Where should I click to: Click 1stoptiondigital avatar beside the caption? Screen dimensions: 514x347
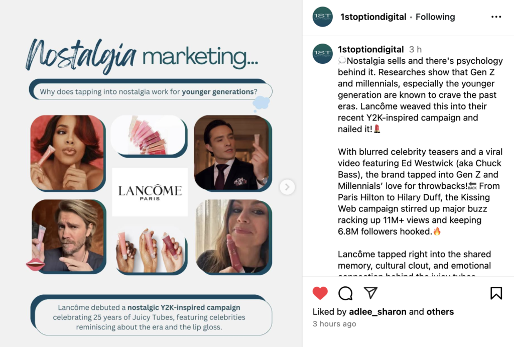point(323,53)
